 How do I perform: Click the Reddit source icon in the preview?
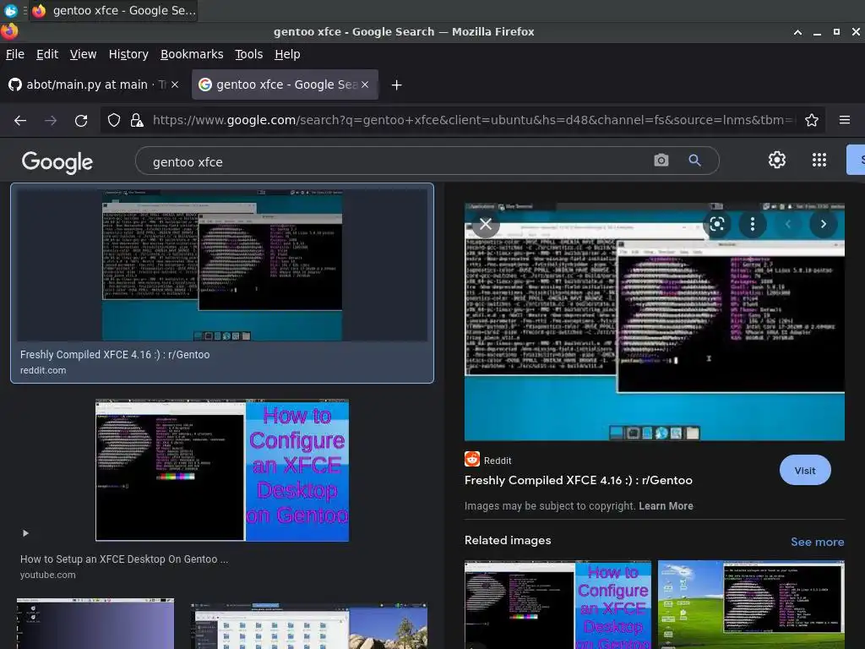pos(471,459)
